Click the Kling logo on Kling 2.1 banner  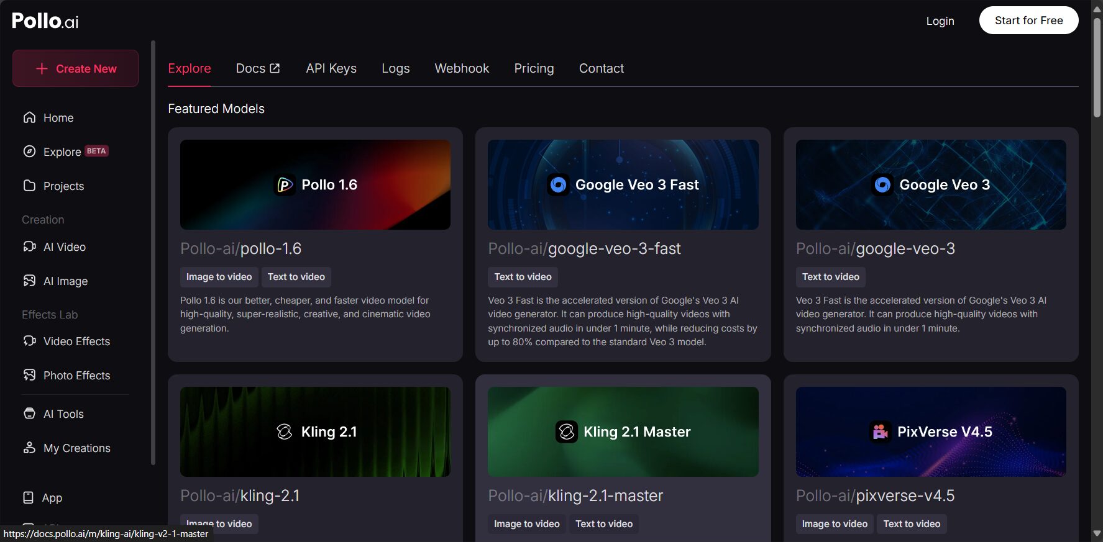pyautogui.click(x=284, y=431)
